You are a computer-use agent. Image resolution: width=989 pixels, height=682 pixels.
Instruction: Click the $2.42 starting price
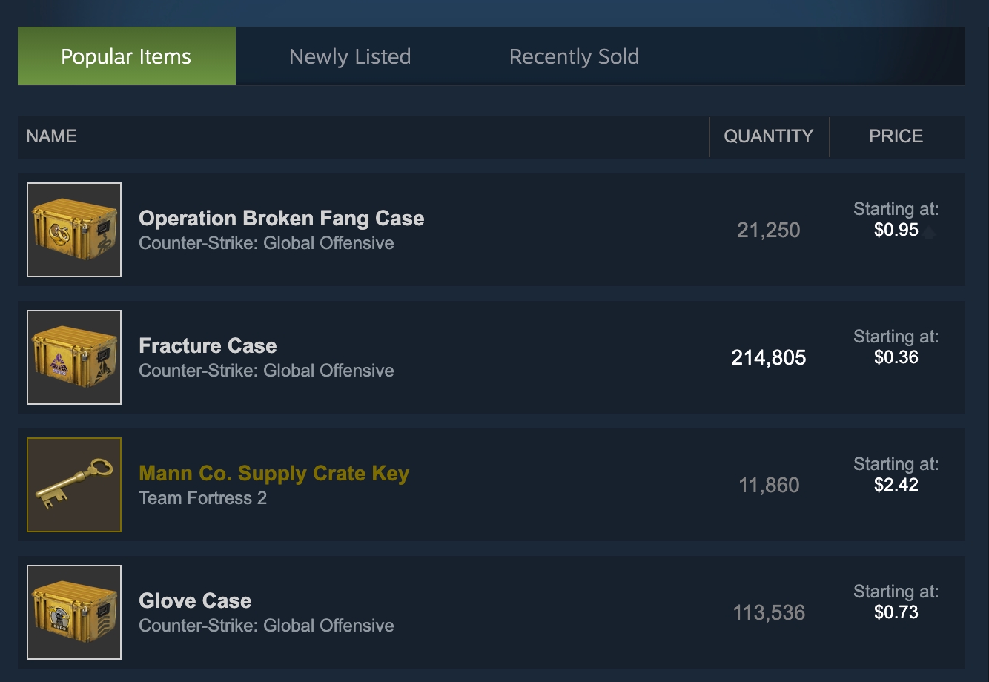896,486
